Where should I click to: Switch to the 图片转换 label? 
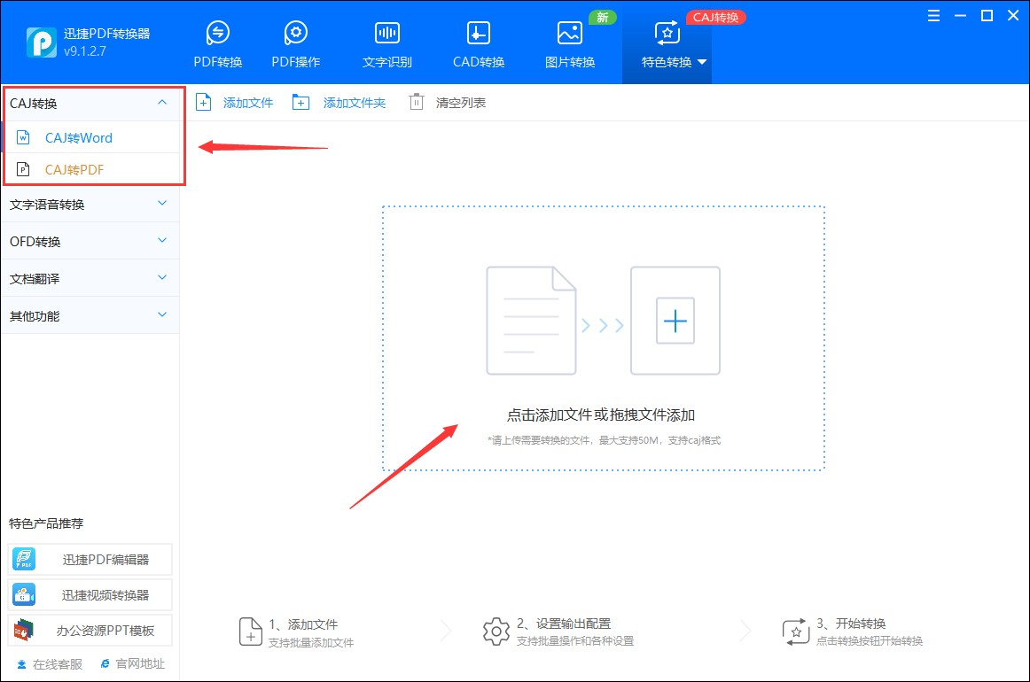[570, 62]
